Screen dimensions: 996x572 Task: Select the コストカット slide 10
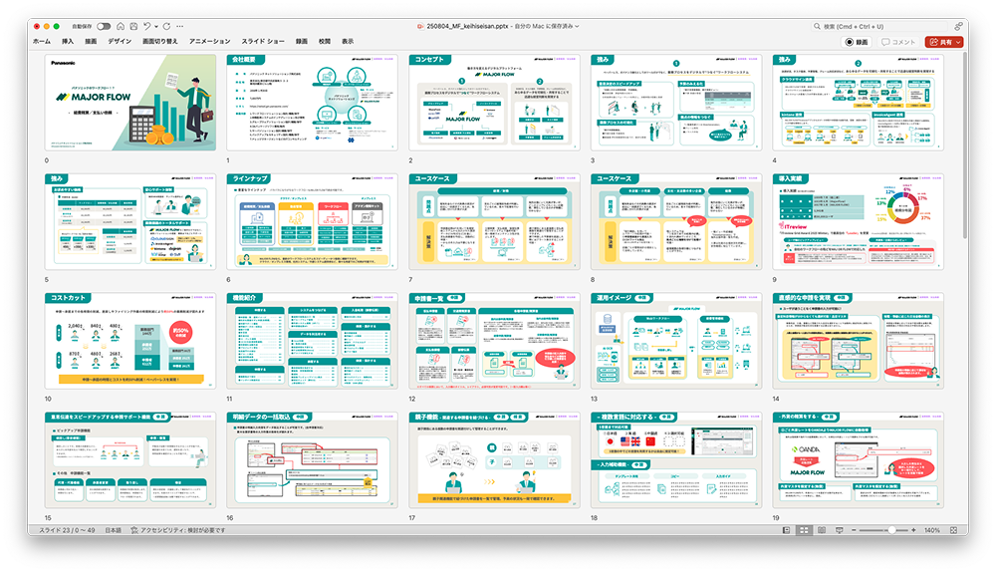130,341
